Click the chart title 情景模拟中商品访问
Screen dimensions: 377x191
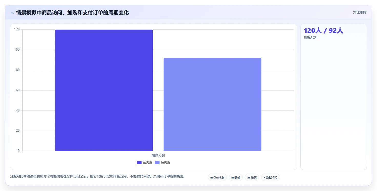click(73, 13)
